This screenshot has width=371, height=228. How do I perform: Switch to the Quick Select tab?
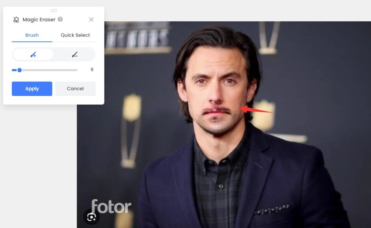(75, 35)
